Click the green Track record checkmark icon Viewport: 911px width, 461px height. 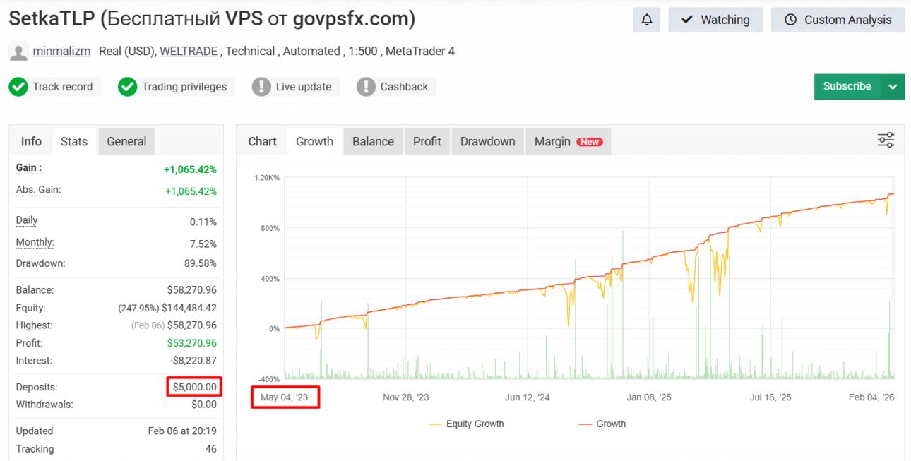click(x=18, y=87)
